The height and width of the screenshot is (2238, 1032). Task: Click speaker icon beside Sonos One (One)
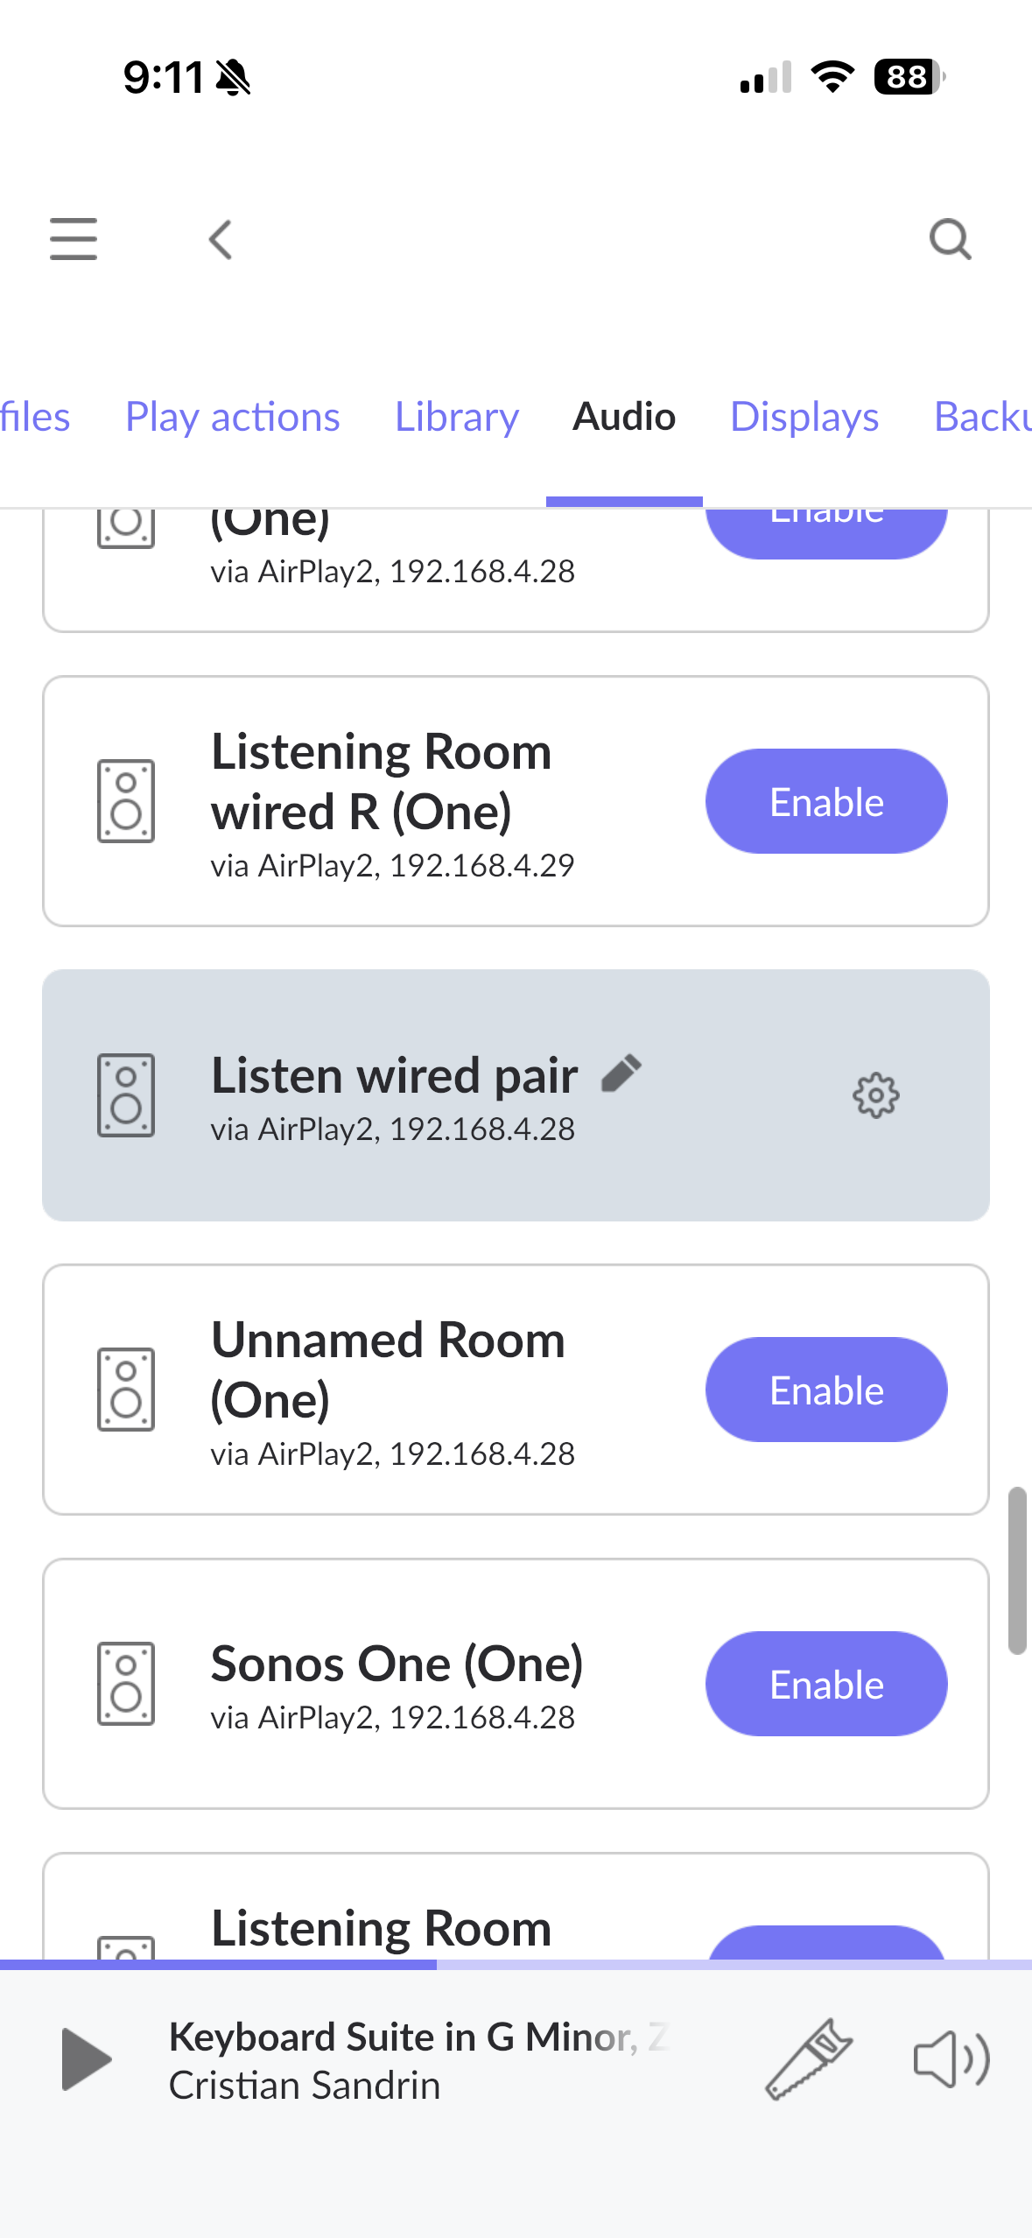(126, 1684)
